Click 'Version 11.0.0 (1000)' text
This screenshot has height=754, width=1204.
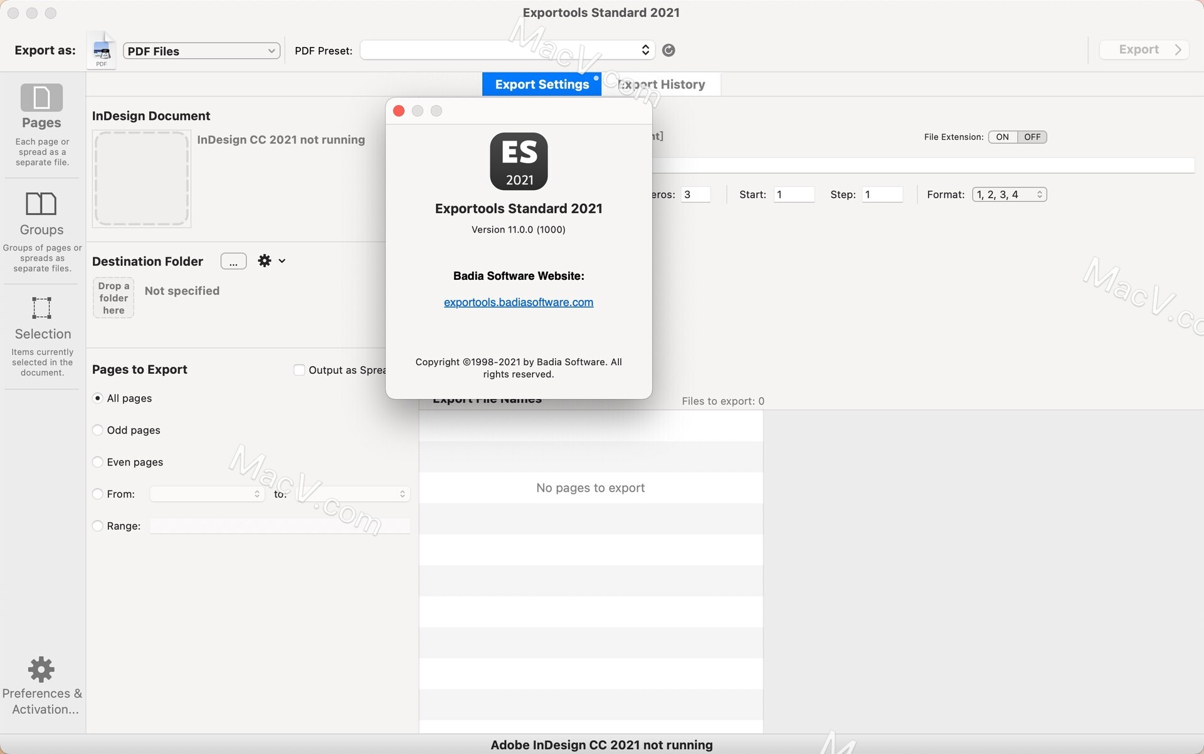pos(519,230)
